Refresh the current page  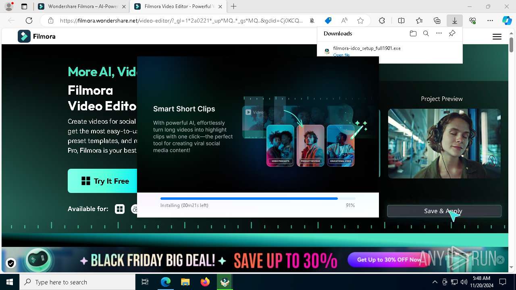(29, 21)
